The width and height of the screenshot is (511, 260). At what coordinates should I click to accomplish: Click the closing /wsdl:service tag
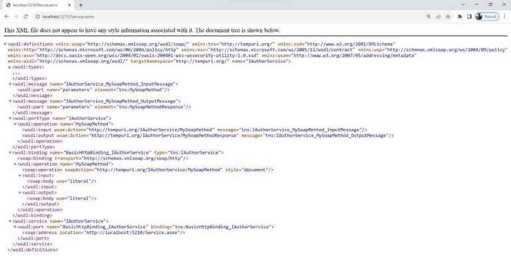click(x=32, y=244)
